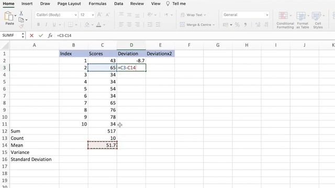335x188 pixels.
Task: Apply Comma Style format
Action: tap(245, 25)
